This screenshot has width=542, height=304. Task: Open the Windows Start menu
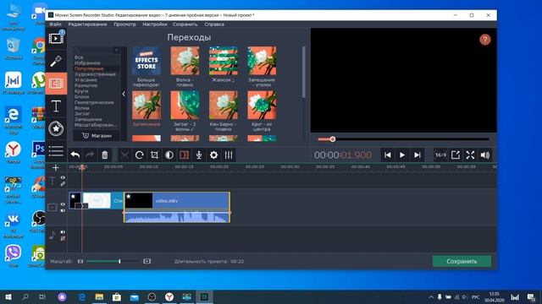click(8, 296)
